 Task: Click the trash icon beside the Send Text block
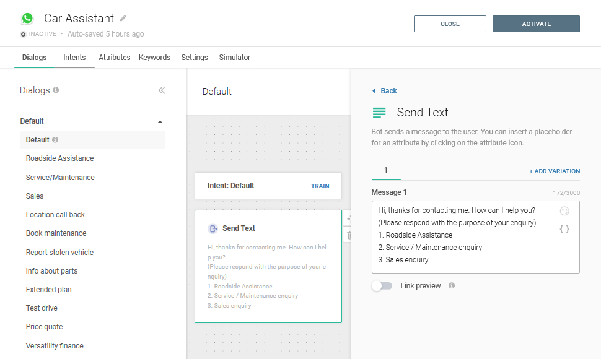(348, 235)
